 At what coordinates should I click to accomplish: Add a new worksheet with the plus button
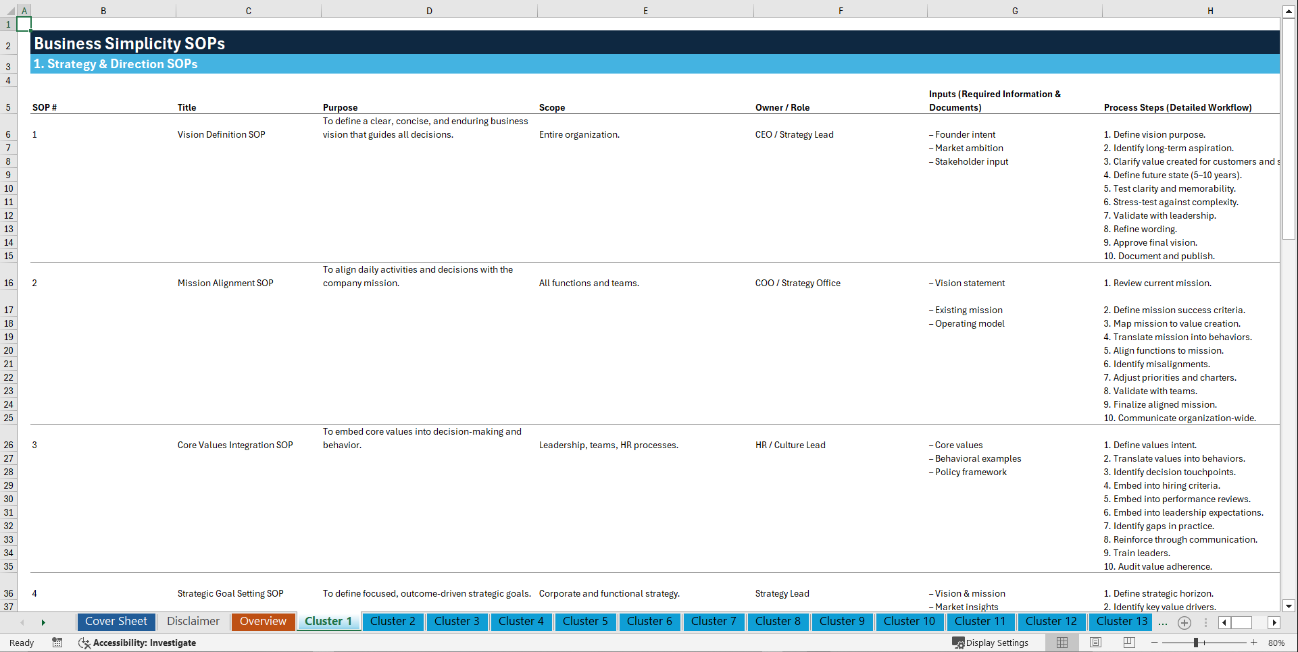pos(1184,622)
